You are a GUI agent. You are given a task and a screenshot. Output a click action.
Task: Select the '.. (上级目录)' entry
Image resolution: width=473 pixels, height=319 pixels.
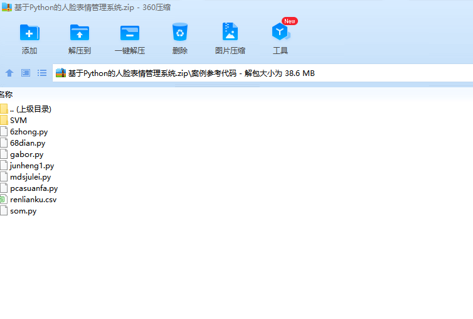[31, 109]
